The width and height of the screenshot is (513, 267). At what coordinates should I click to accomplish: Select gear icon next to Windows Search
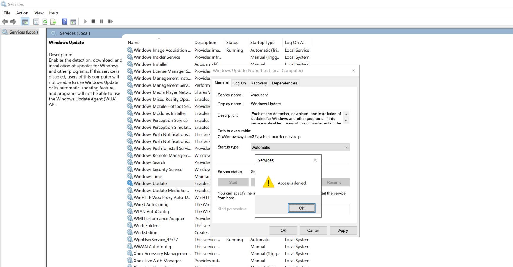(x=130, y=162)
